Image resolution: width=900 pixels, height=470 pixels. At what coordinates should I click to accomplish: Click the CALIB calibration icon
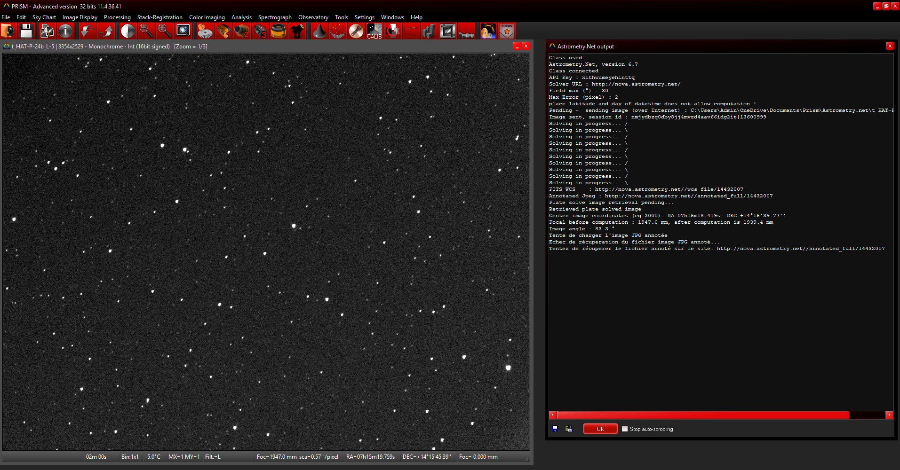tap(374, 31)
